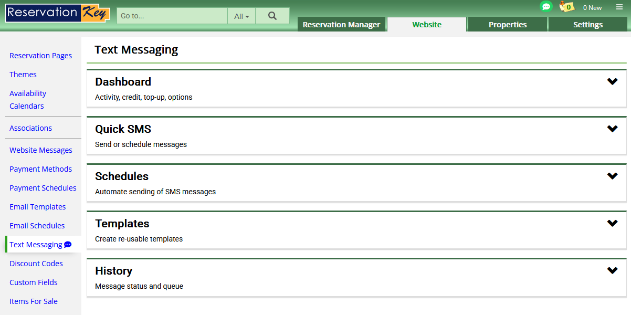Open the Discount Codes sidebar link
Viewport: 631px width, 315px height.
coord(36,264)
